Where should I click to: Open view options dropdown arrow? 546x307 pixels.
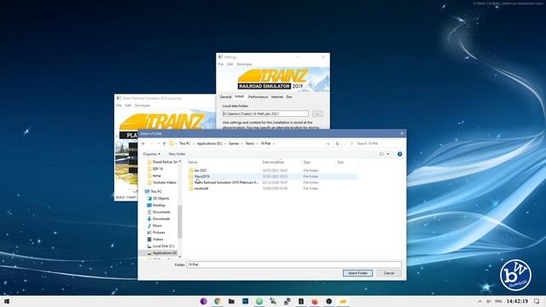(x=388, y=153)
